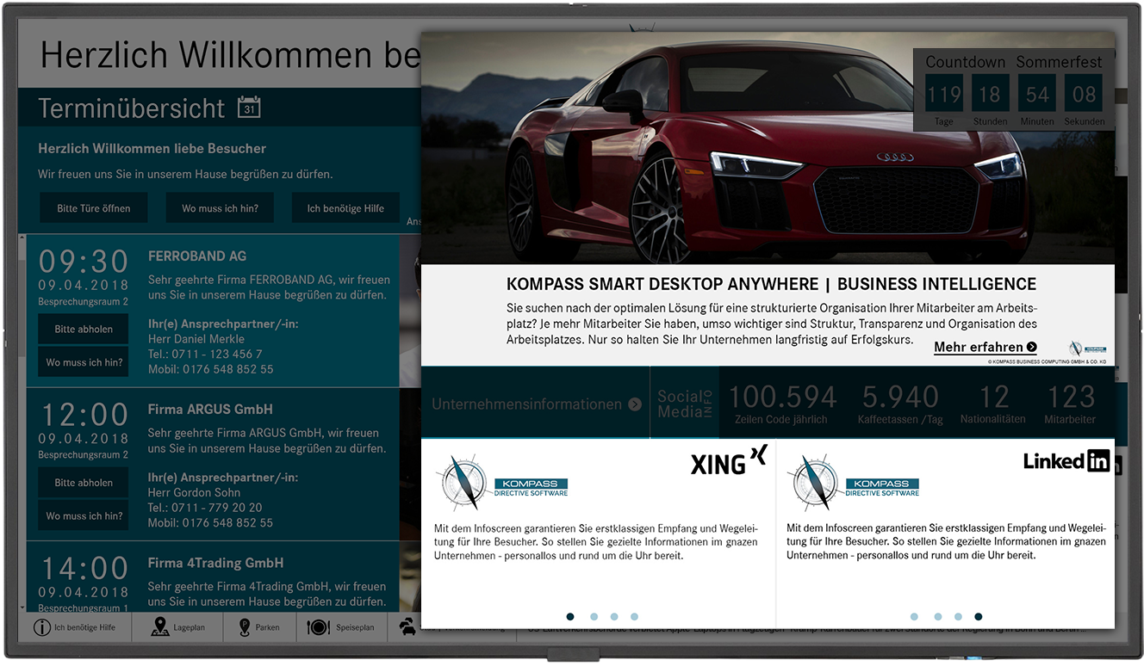Click the arrow next to Mehr erfahren
Screen dimensions: 1144x666
pyautogui.click(x=1032, y=348)
